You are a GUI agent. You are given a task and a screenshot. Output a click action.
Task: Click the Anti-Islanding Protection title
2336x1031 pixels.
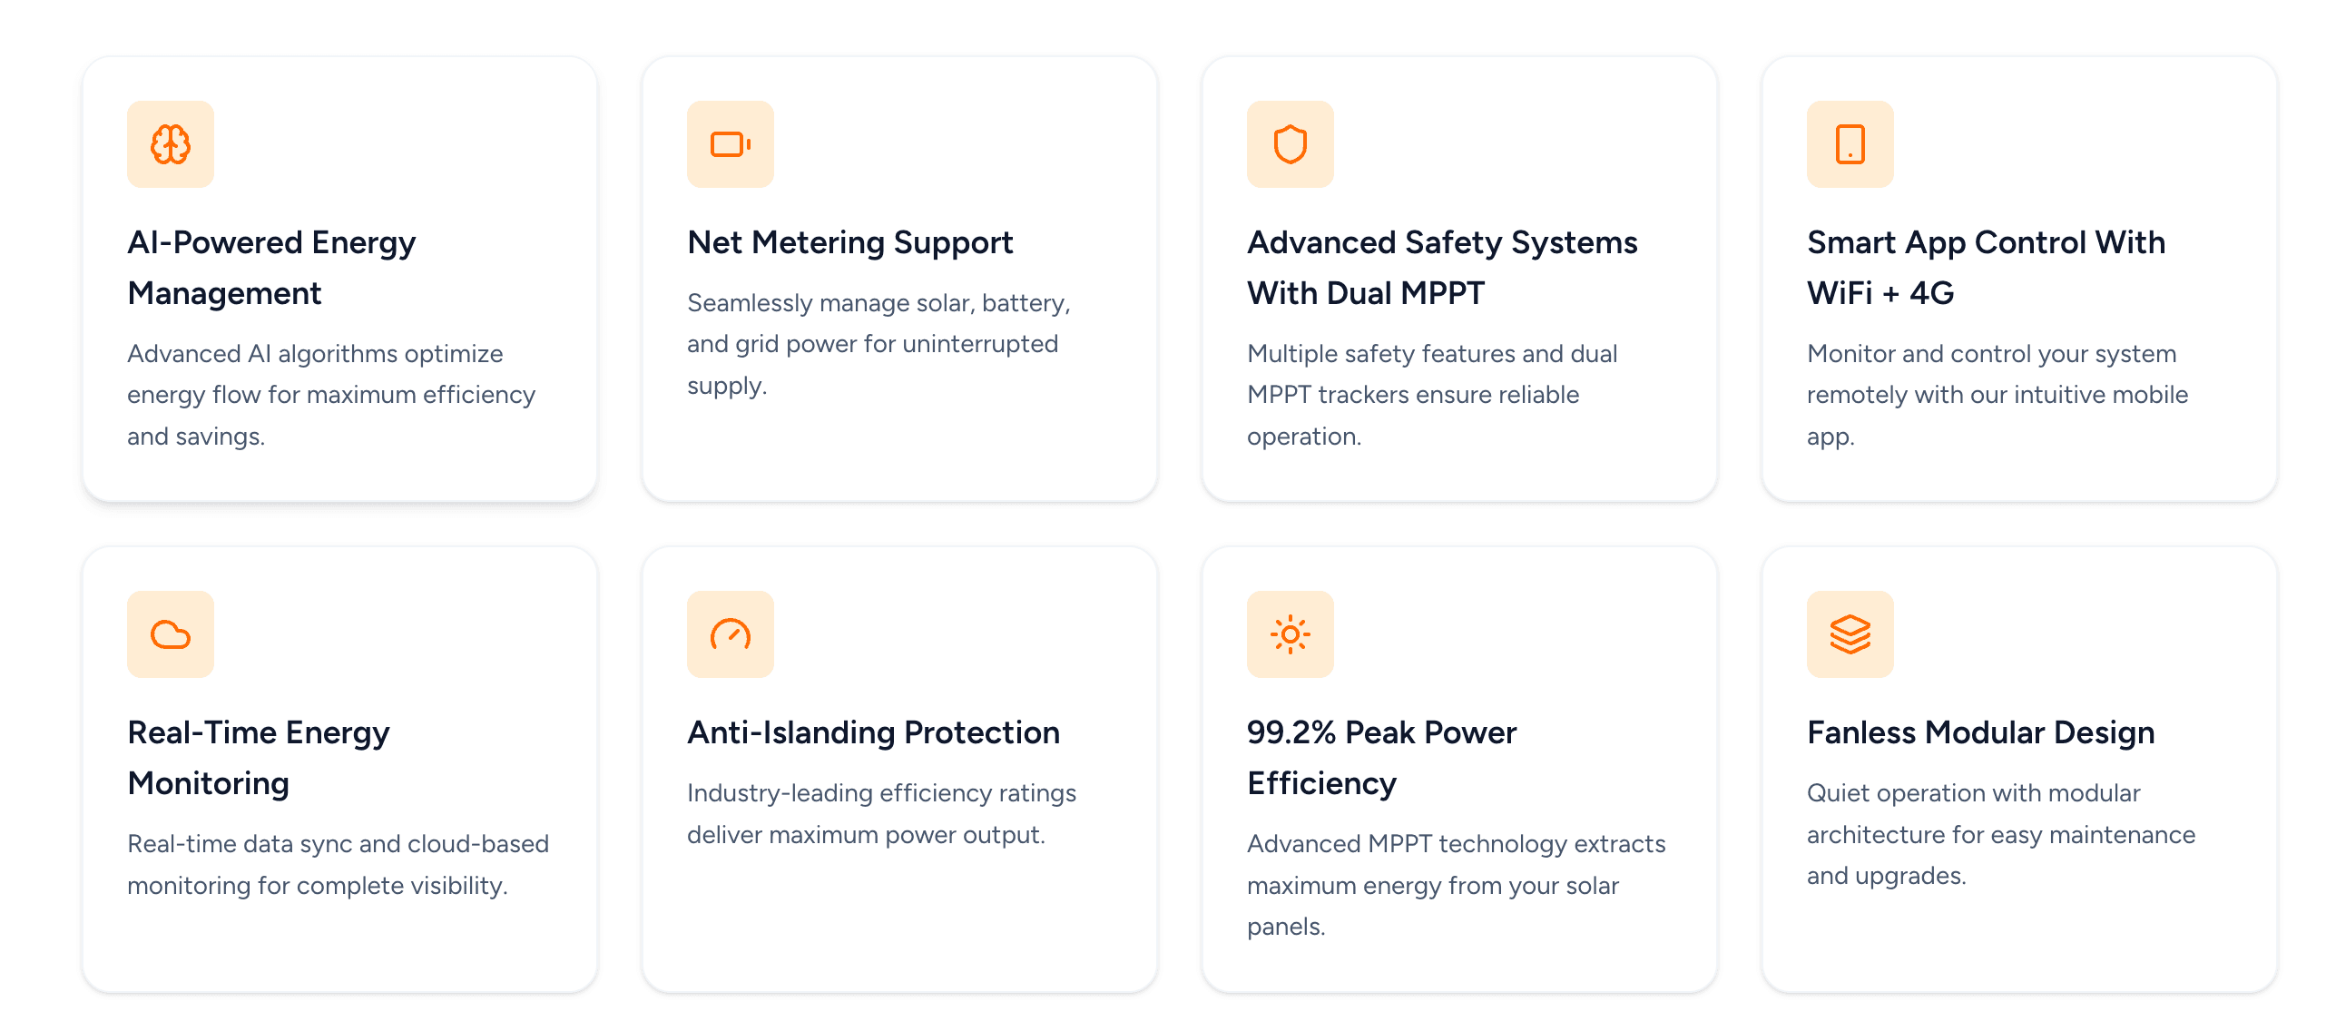(x=873, y=732)
